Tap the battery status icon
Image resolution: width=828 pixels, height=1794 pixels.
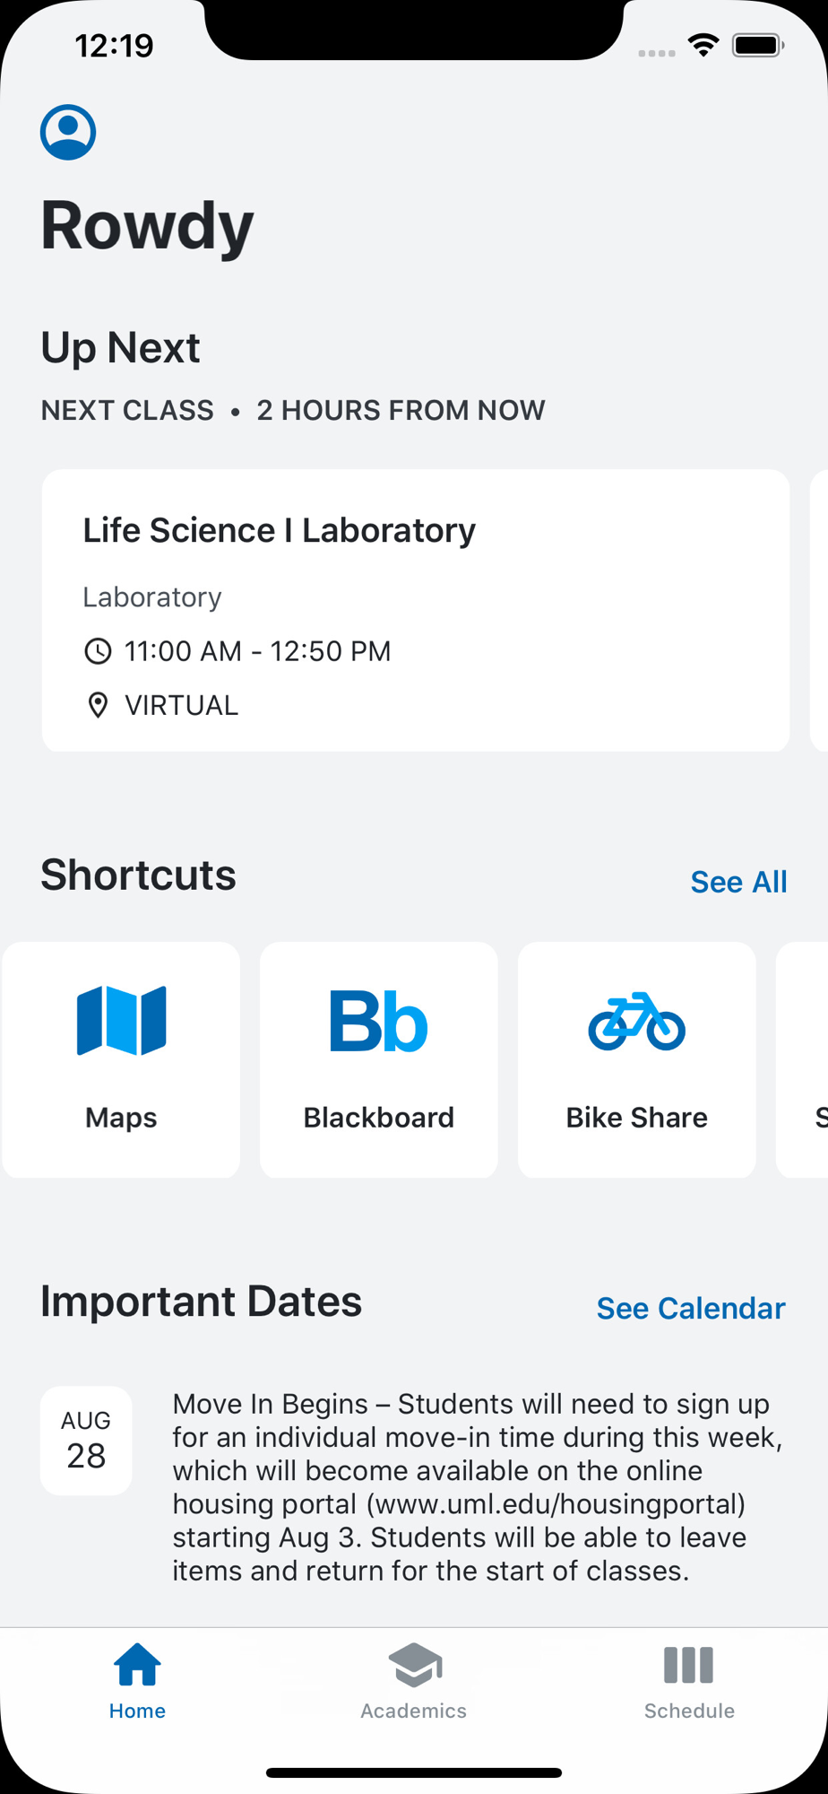coord(758,45)
